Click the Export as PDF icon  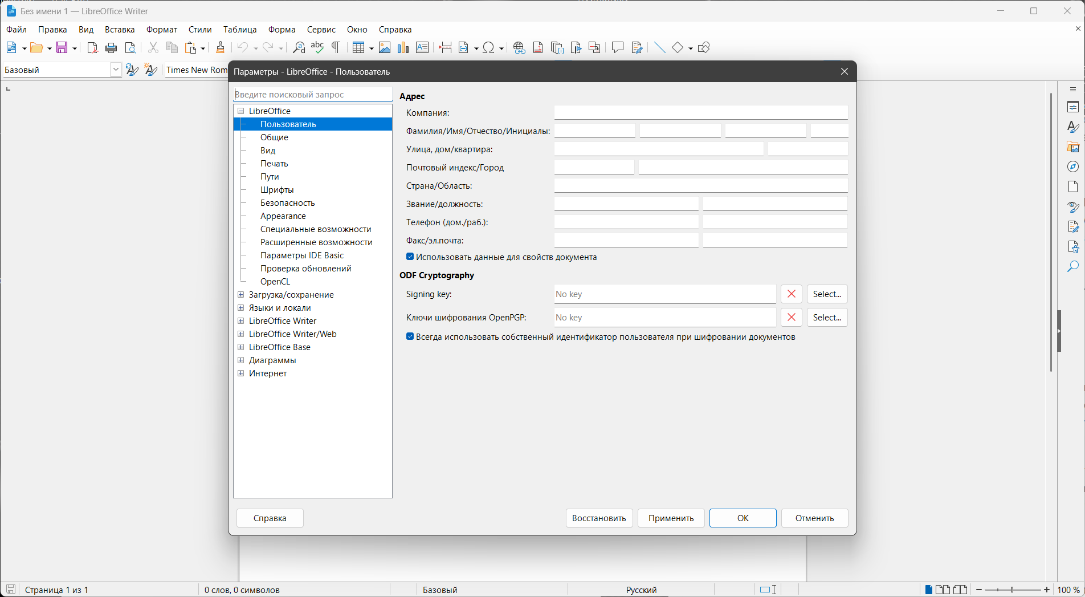pyautogui.click(x=92, y=48)
